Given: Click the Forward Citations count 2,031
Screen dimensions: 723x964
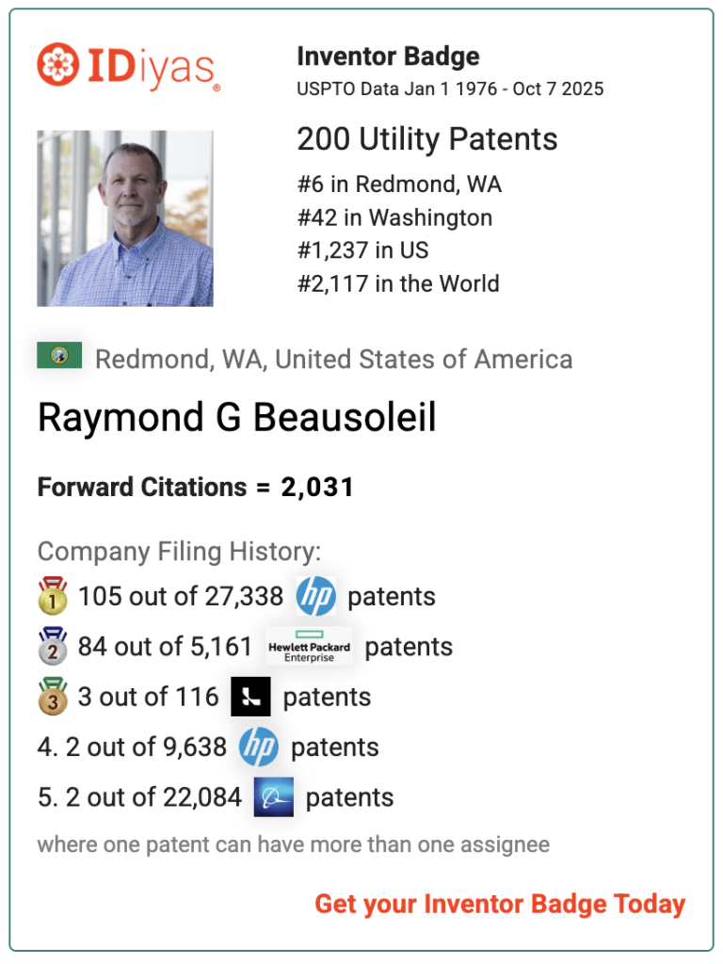Looking at the screenshot, I should click(317, 488).
